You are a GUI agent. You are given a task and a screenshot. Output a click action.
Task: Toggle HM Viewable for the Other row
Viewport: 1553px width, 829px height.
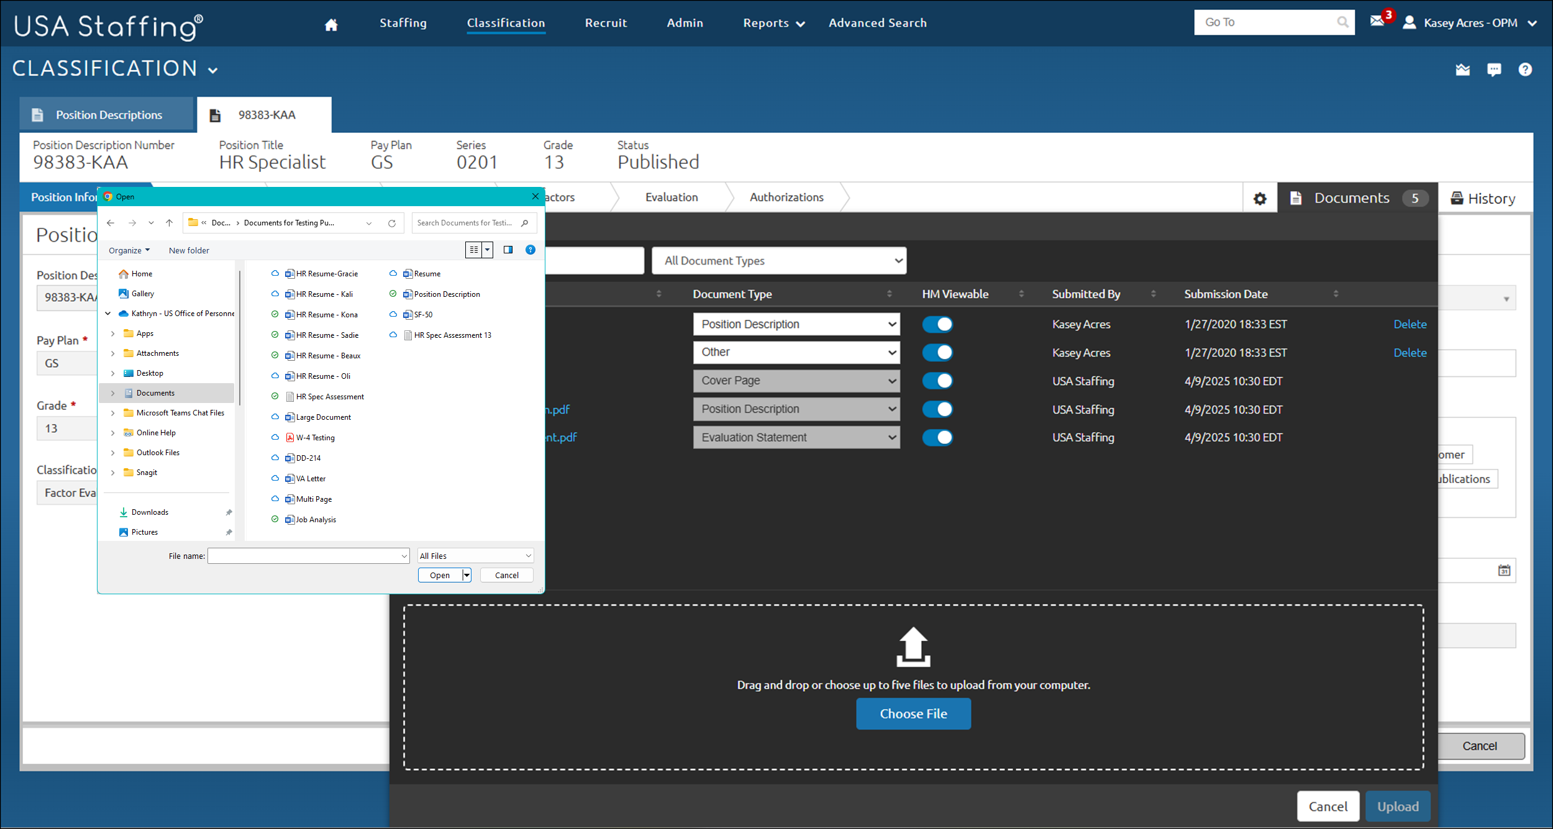pos(937,353)
